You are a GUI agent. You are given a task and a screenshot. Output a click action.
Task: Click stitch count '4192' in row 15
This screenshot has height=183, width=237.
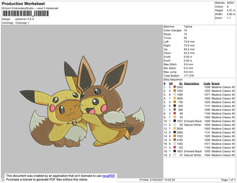coord(180,140)
